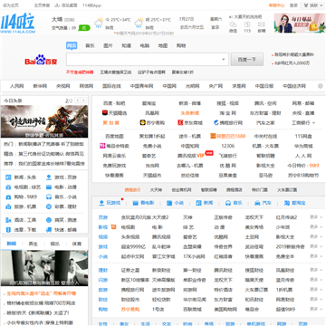Select the 音乐 search tab
This screenshot has height=326, width=326.
90,45
